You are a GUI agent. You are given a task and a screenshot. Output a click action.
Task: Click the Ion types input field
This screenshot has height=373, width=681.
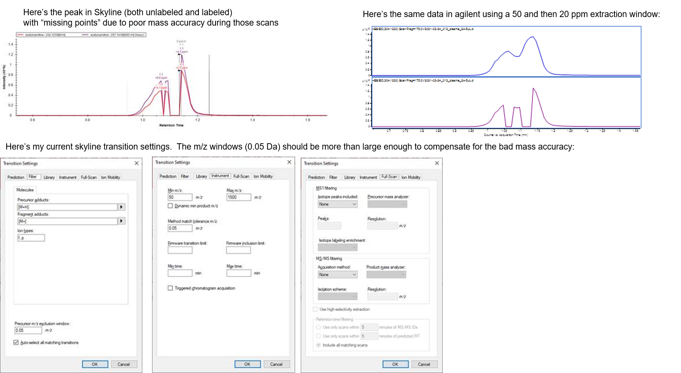(31, 238)
